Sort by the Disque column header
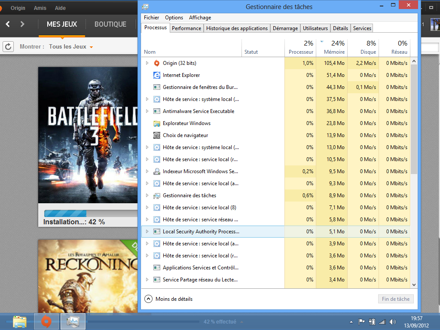This screenshot has height=330, width=440. (364, 47)
